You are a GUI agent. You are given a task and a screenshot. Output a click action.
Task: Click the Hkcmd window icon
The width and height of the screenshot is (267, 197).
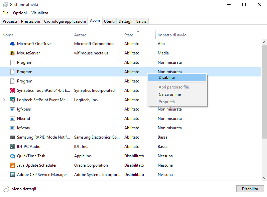[12, 119]
